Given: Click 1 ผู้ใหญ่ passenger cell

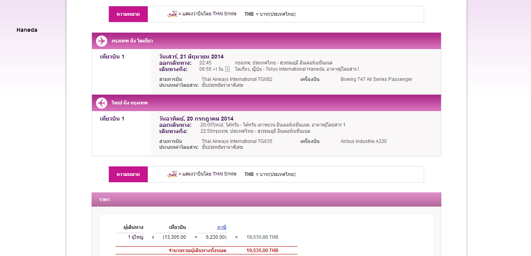Looking at the screenshot, I should coord(136,237).
